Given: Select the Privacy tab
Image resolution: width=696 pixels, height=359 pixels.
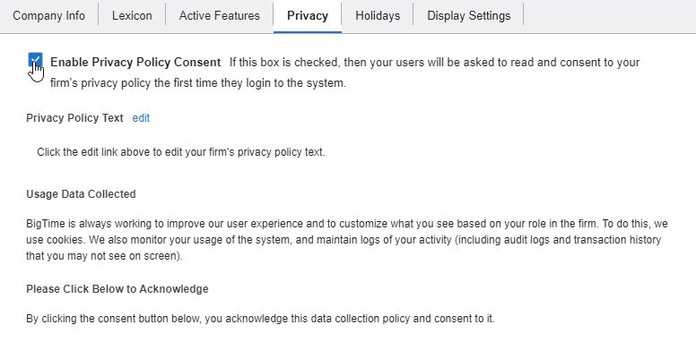Looking at the screenshot, I should (308, 16).
